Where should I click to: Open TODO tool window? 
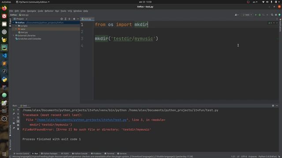[x=65, y=154]
